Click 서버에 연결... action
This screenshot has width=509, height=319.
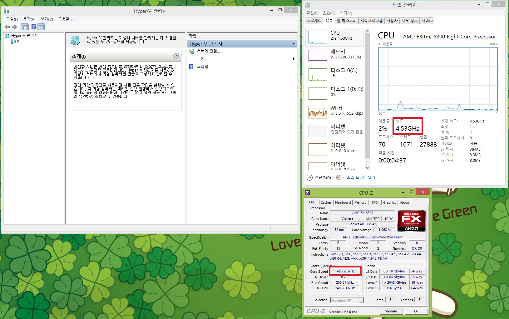click(208, 51)
